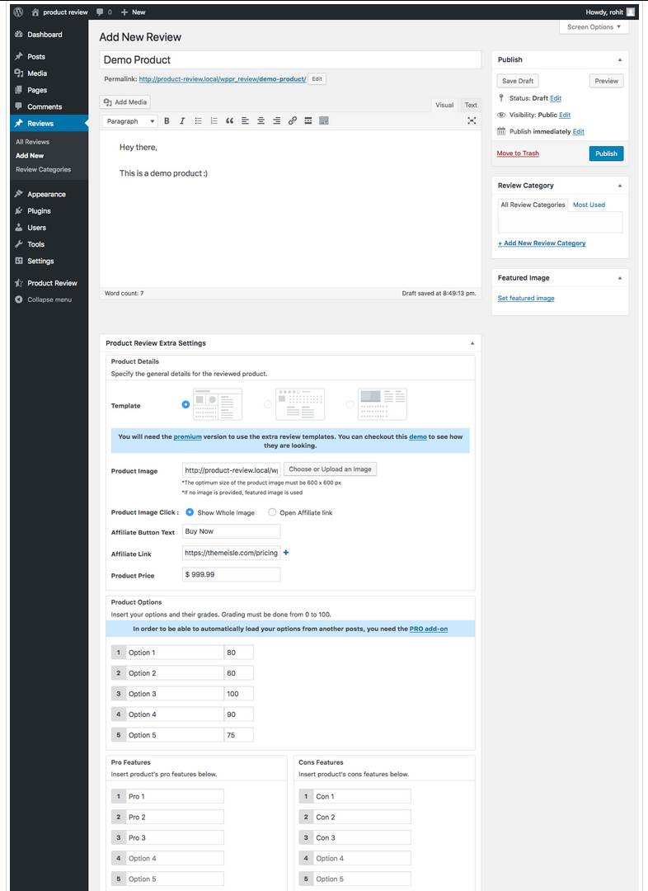Image resolution: width=648 pixels, height=891 pixels.
Task: Click the Insert/edit link icon
Action: point(292,121)
